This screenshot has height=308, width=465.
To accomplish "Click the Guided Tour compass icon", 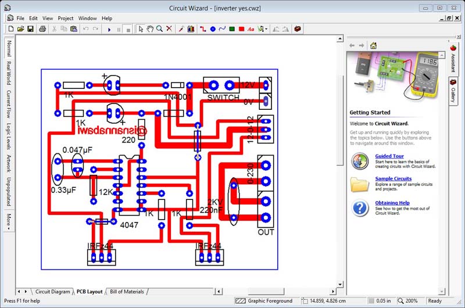I will tap(360, 161).
